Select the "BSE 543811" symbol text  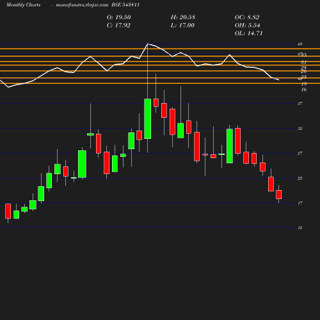click(125, 5)
